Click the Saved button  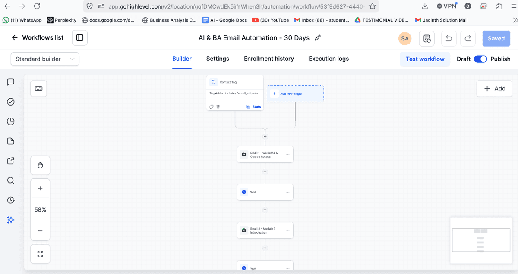click(496, 38)
